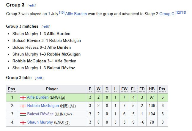Viewport: 192px width, 131px height.
Task: Open Bulcsú Révész player page
Action: click(x=40, y=114)
